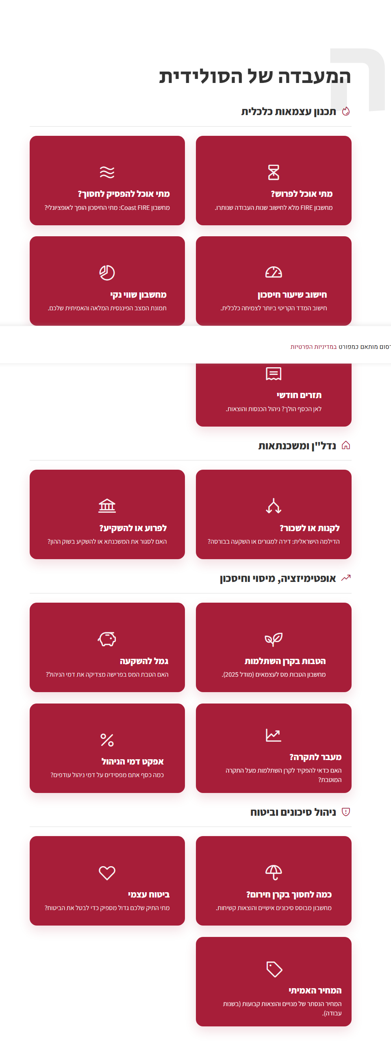Click the heart icon on self-insurance card
Screen dimensions: 391x1063
(107, 873)
